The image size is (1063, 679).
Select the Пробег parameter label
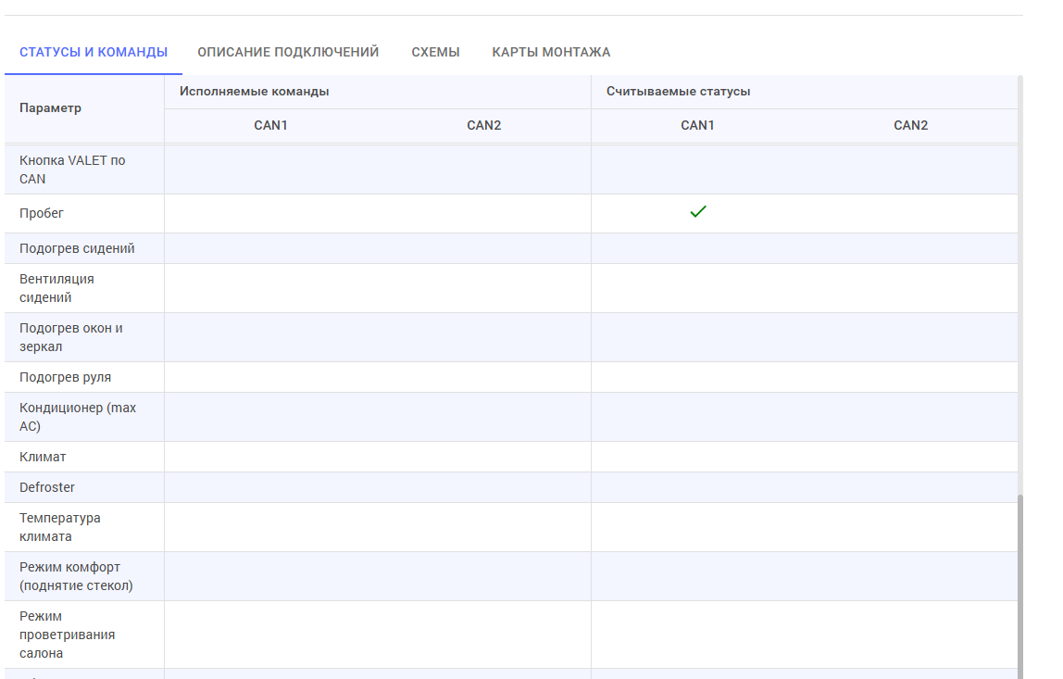42,213
